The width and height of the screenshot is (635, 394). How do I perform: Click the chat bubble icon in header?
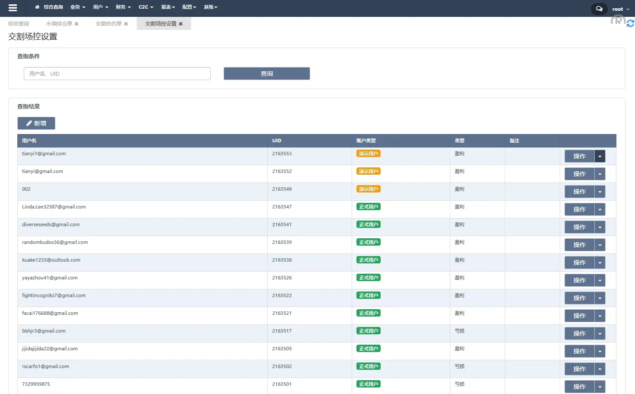(599, 9)
